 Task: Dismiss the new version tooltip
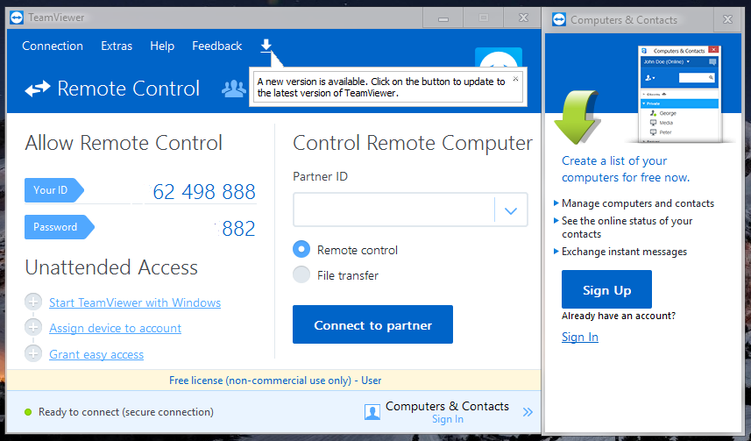tap(515, 79)
